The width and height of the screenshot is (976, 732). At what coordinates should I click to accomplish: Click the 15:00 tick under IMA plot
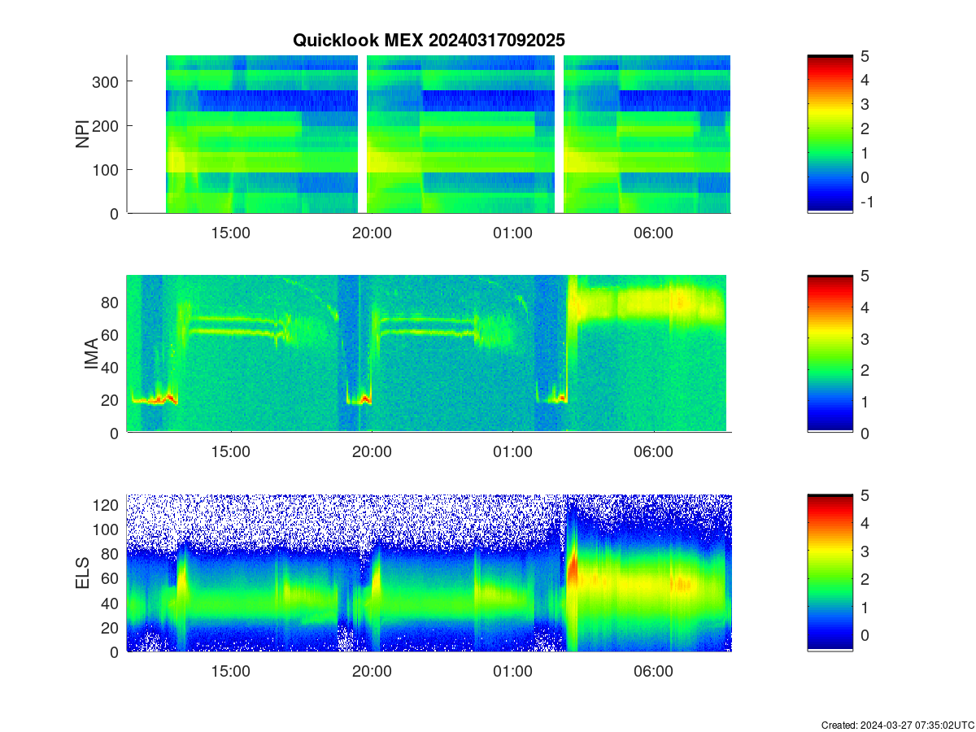coord(231,452)
